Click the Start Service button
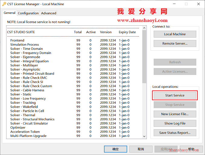Screen dimensions: 205x155 175,95
